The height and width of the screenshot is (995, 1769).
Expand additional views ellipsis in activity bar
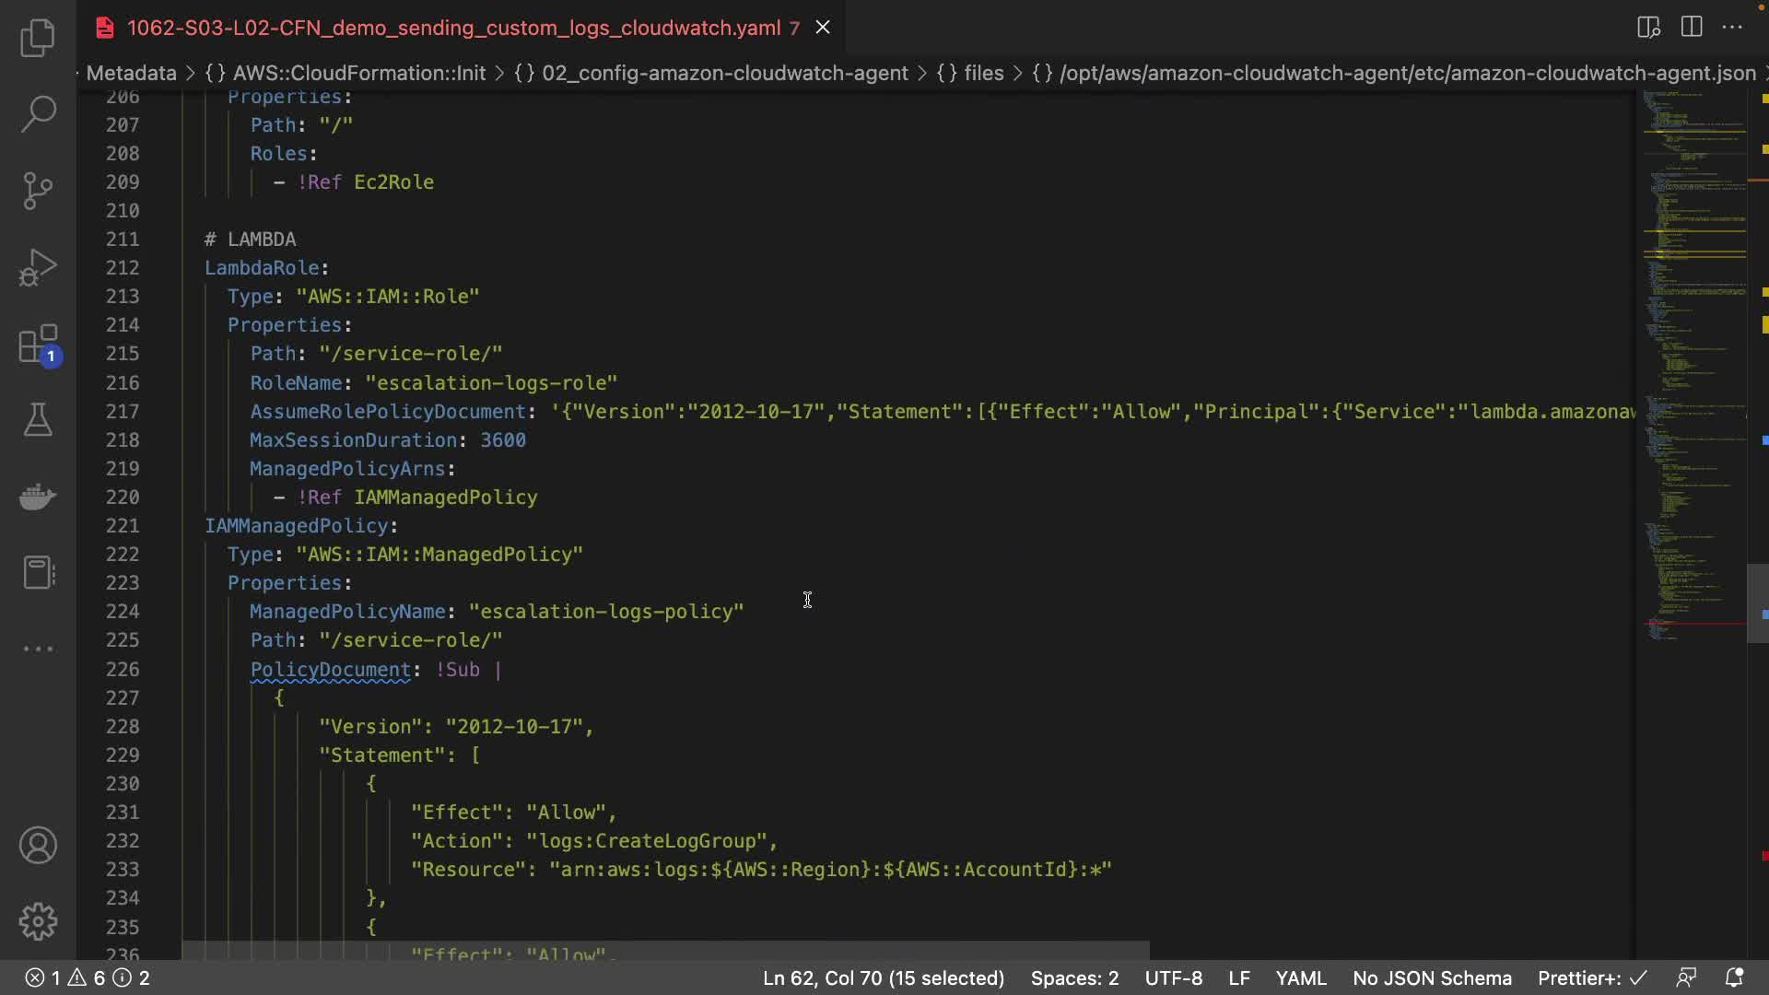(x=38, y=649)
